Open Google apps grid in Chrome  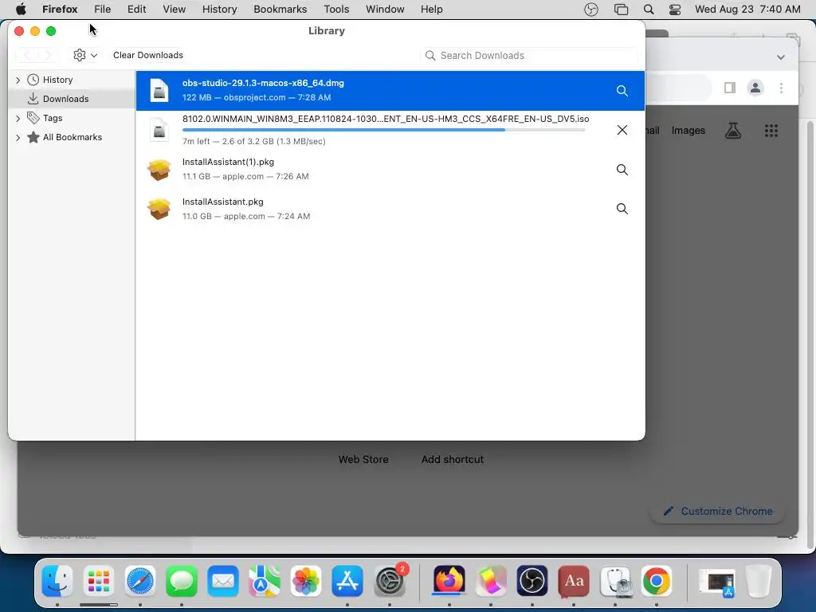coord(771,131)
